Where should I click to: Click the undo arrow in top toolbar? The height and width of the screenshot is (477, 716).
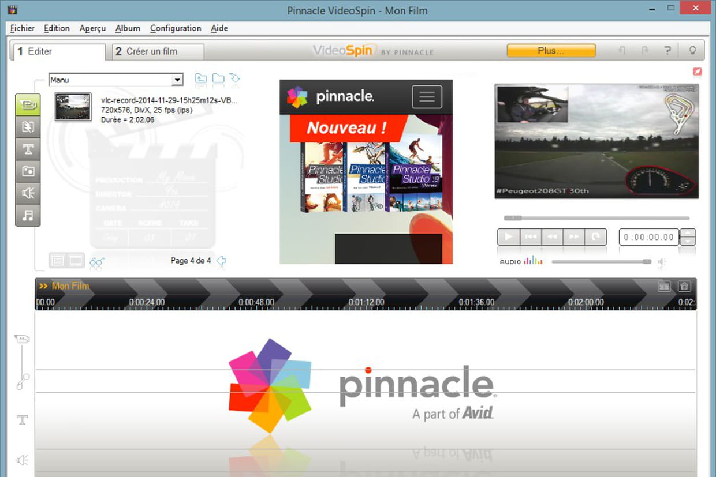click(622, 51)
